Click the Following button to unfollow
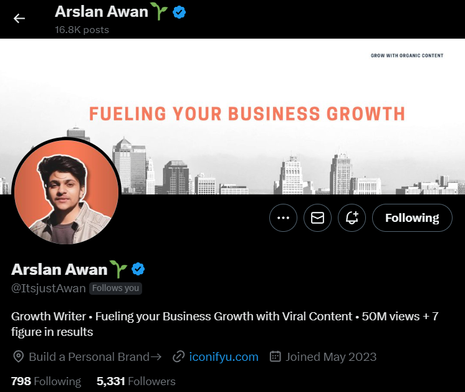Viewport: 465px width, 392px height. click(x=412, y=218)
